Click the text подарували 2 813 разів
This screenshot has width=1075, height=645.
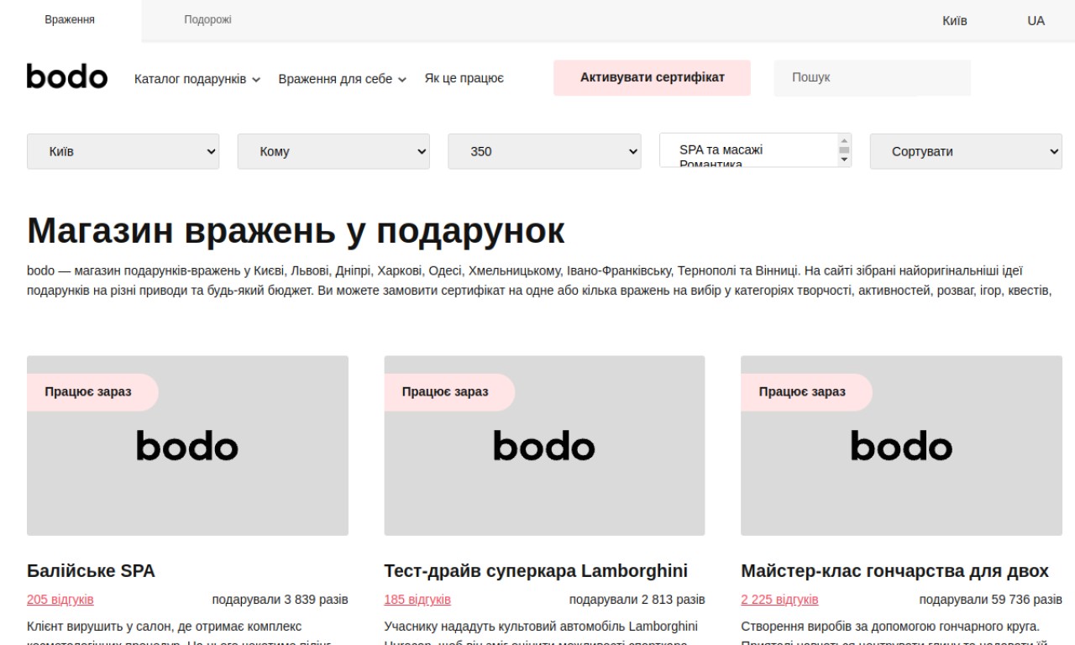click(637, 600)
